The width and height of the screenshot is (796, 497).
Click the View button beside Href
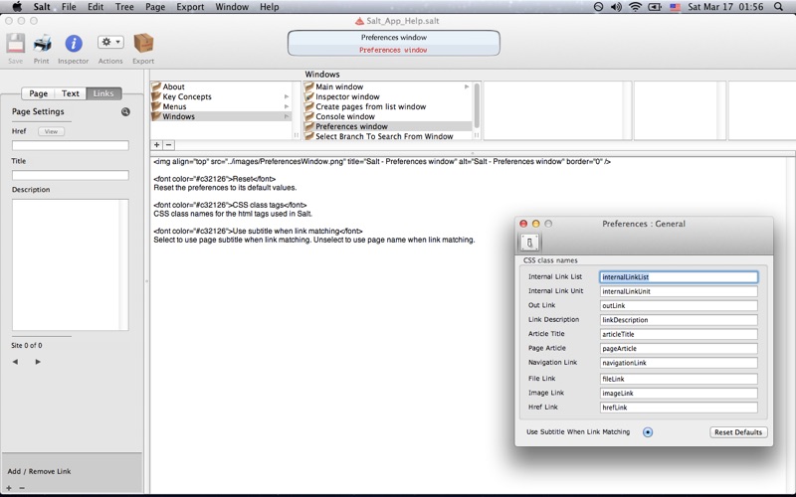(51, 131)
